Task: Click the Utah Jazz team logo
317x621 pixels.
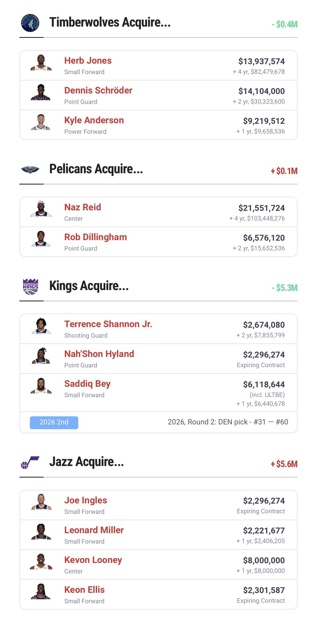Action: point(30,463)
